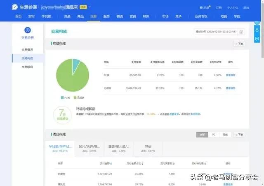Image resolution: width=264 pixels, height=186 pixels.
Task: View trend link for 无线端 row
Action: tap(231, 88)
